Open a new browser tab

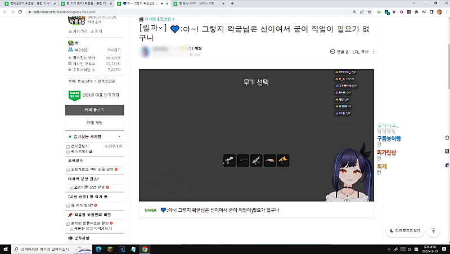tap(232, 3)
